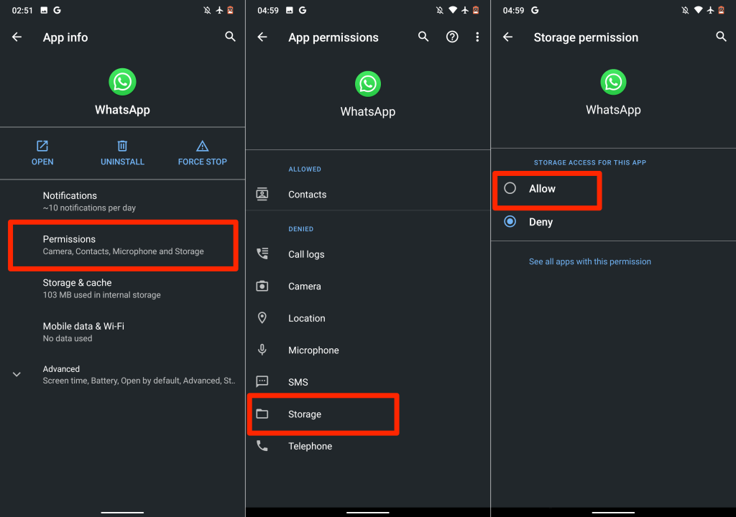Go back from App permissions screen
736x517 pixels.
point(262,37)
